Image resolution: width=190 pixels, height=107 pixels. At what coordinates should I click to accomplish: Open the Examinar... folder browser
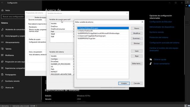point(137,38)
